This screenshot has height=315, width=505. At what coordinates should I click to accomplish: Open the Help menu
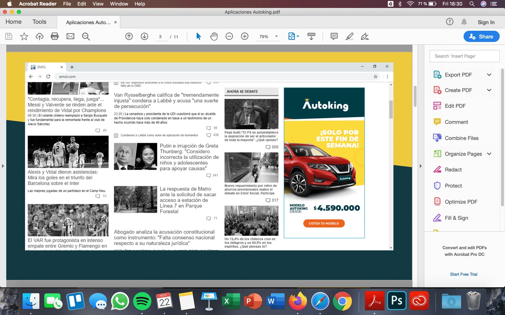coord(140,4)
